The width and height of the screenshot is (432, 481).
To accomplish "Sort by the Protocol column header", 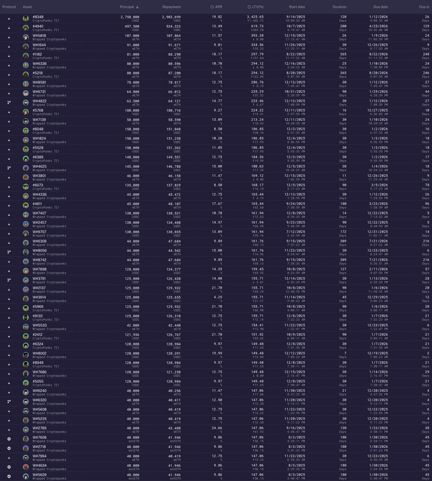I will (9, 7).
